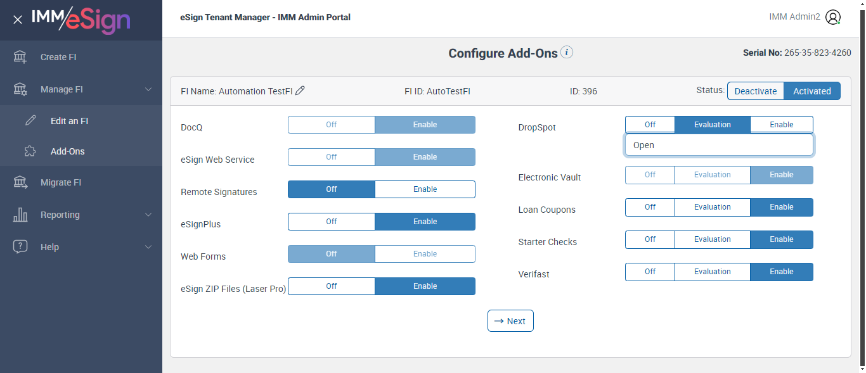This screenshot has height=373, width=866.
Task: Open the IMM Admin2 user profile icon
Action: coord(833,17)
